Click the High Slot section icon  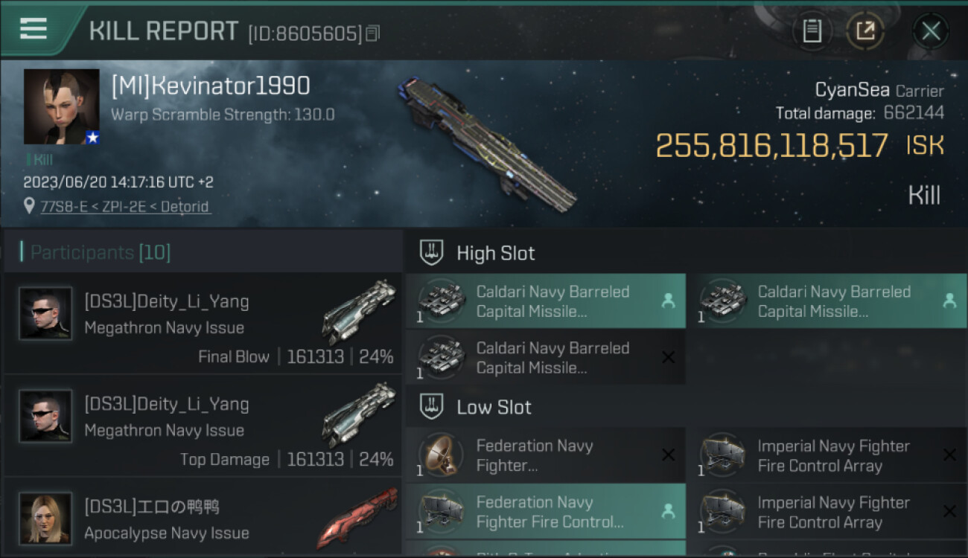pos(432,253)
